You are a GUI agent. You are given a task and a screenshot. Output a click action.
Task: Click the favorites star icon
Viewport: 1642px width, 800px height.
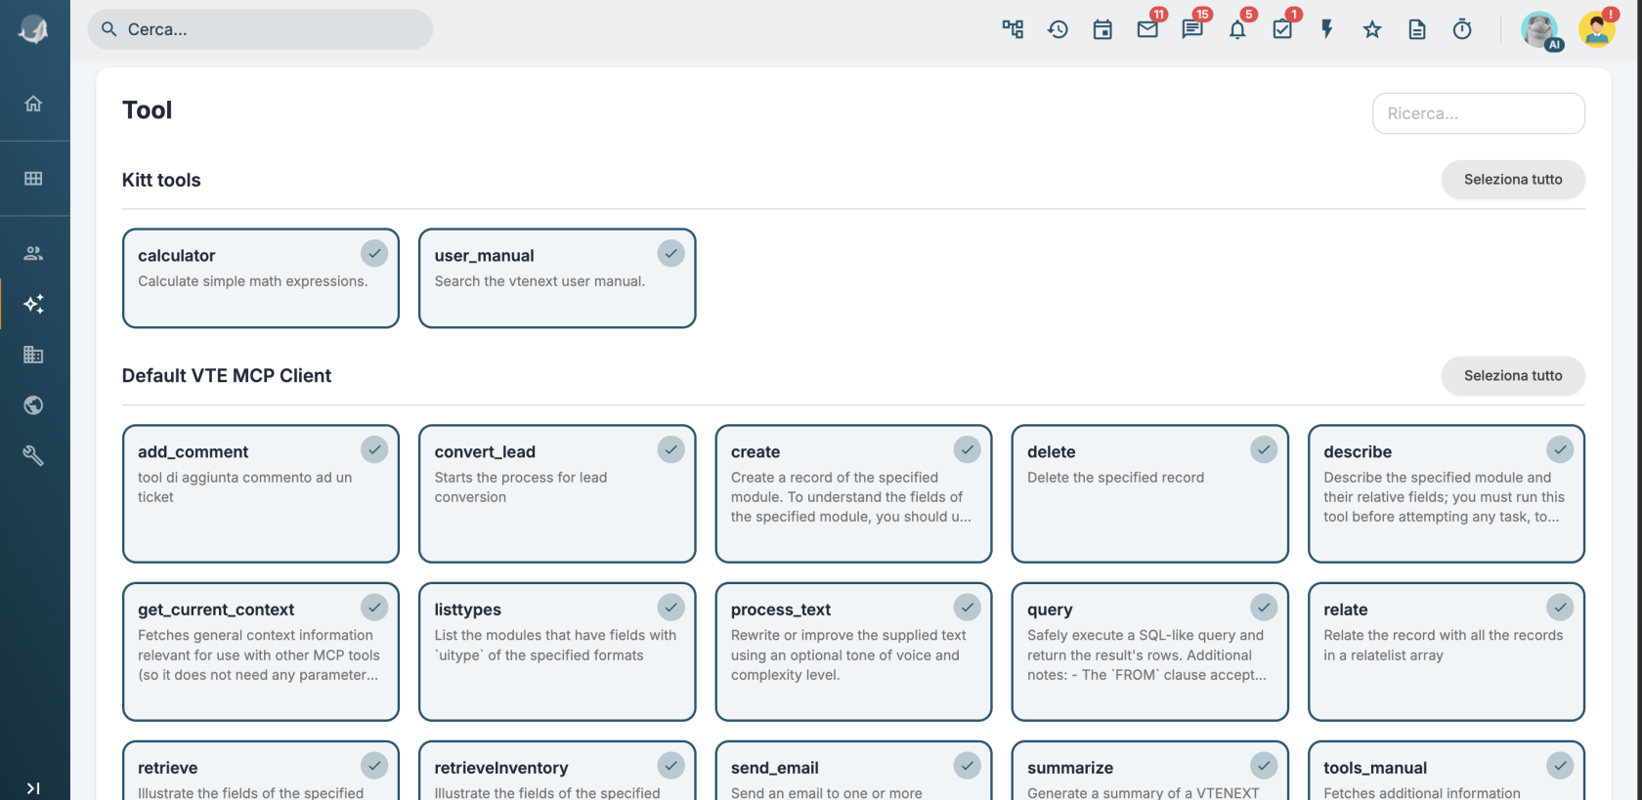(1372, 29)
